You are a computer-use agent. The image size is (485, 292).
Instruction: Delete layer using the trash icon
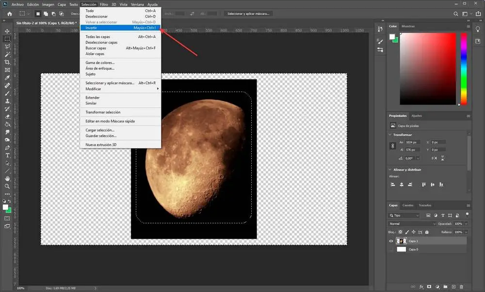click(461, 287)
